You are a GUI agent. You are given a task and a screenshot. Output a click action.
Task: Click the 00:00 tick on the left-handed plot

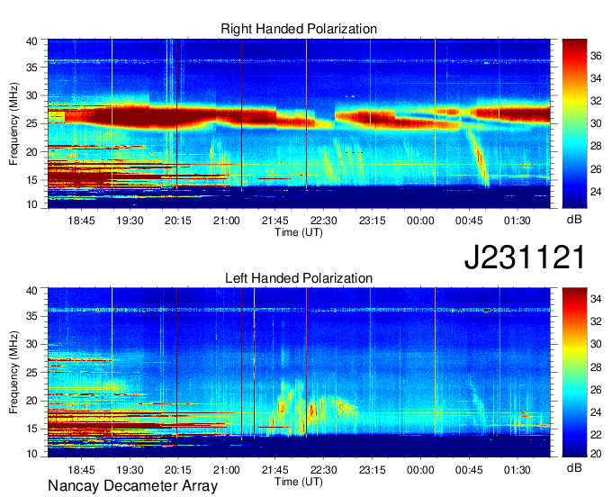[420, 470]
